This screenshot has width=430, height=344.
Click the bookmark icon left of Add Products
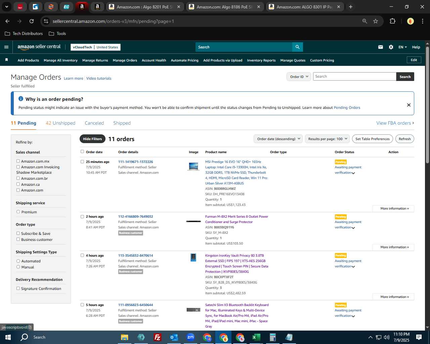[6, 60]
